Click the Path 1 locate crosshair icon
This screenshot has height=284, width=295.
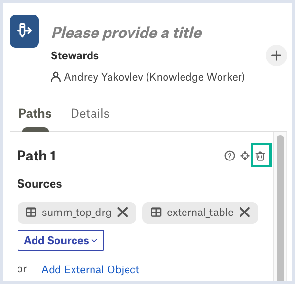(x=245, y=156)
